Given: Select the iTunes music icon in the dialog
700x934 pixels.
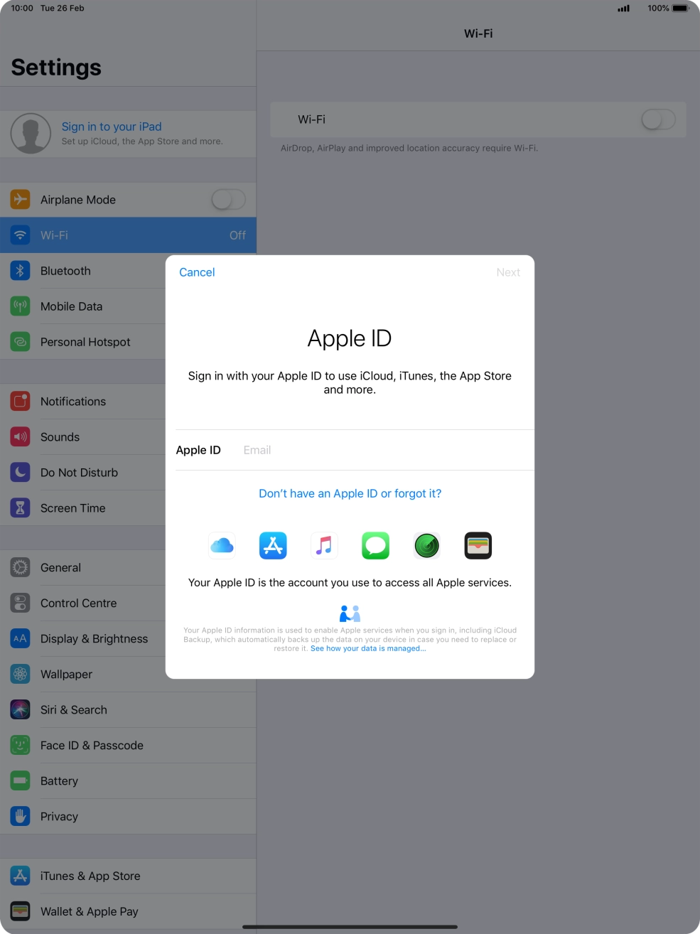Looking at the screenshot, I should (324, 545).
